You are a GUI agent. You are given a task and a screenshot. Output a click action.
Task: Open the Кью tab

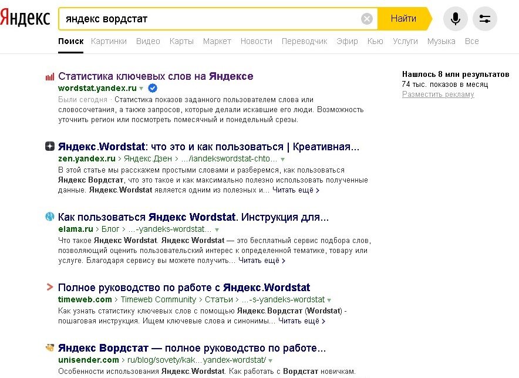tap(375, 41)
